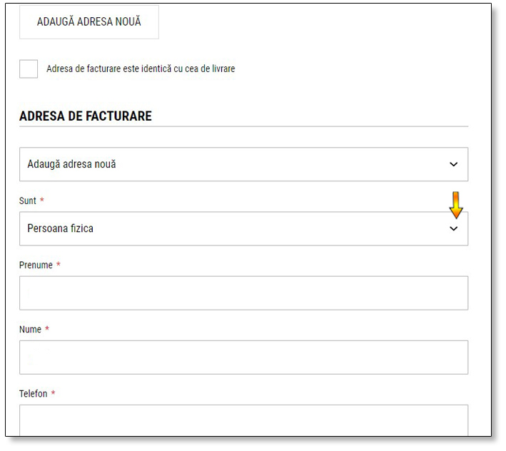Viewport: 506px width, 451px height.
Task: Click the 'Prenume' field label
Action: pos(36,265)
